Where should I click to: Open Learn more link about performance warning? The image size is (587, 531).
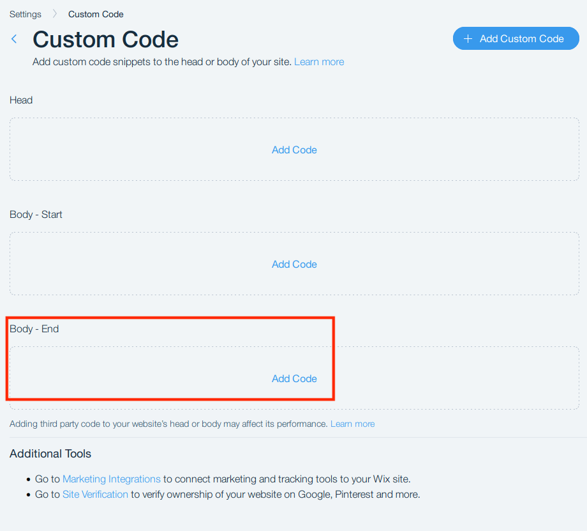pos(352,424)
